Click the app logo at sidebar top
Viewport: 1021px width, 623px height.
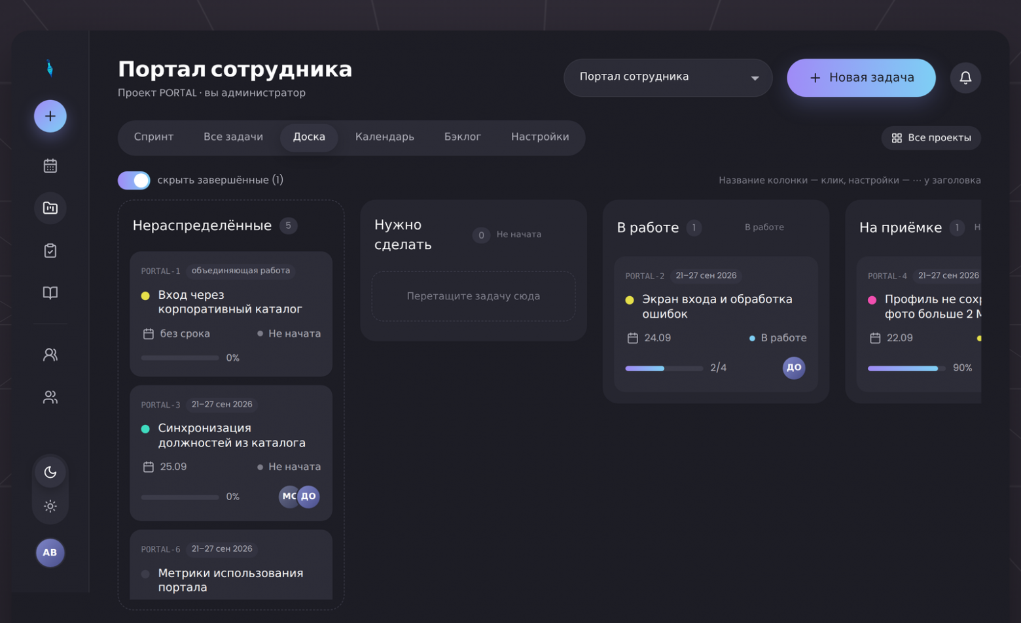point(50,68)
